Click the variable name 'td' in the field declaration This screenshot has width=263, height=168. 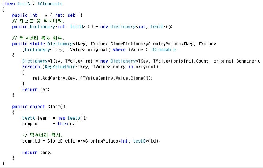click(x=91, y=27)
